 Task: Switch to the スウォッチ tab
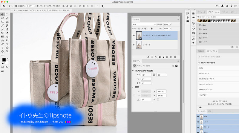coord(201,12)
